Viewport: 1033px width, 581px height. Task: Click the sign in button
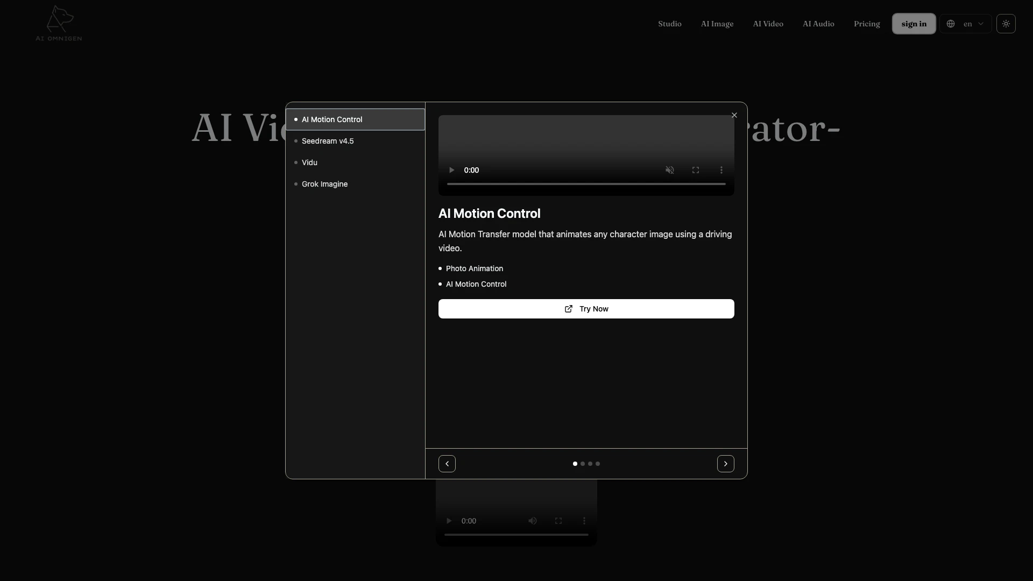pyautogui.click(x=914, y=24)
